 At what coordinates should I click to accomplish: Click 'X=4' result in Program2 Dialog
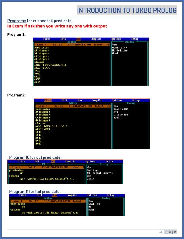pyautogui.click(x=116, y=112)
